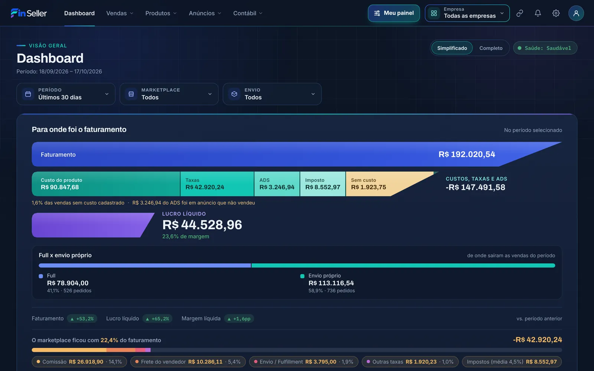Image resolution: width=594 pixels, height=371 pixels.
Task: Expand the Produtos menu
Action: tap(161, 13)
